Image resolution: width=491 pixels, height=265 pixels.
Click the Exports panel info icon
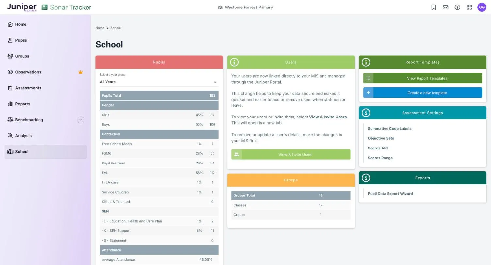(x=366, y=178)
